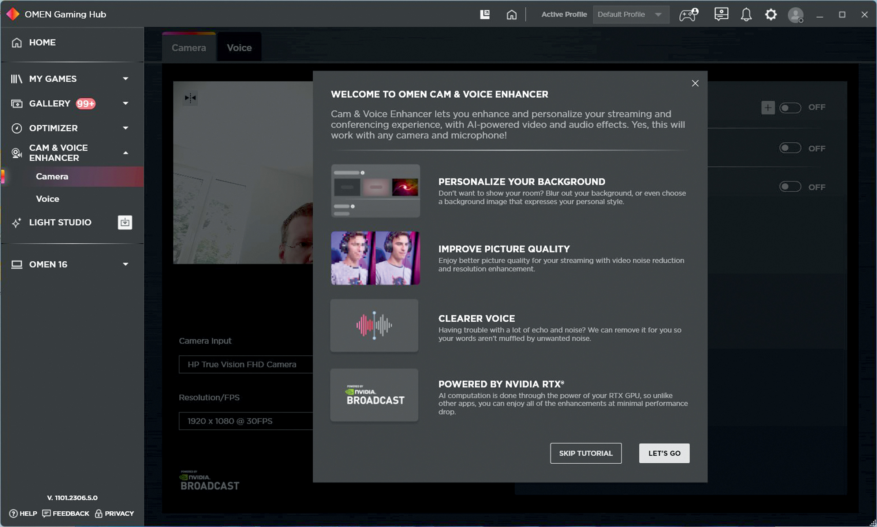Turn on the second OFF toggle

790,148
